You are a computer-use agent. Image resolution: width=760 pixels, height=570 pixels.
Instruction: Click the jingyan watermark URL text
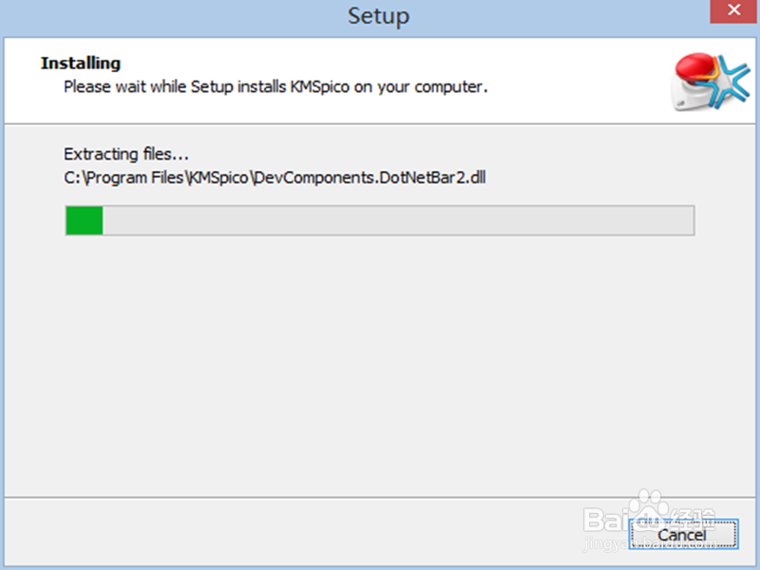pyautogui.click(x=608, y=543)
